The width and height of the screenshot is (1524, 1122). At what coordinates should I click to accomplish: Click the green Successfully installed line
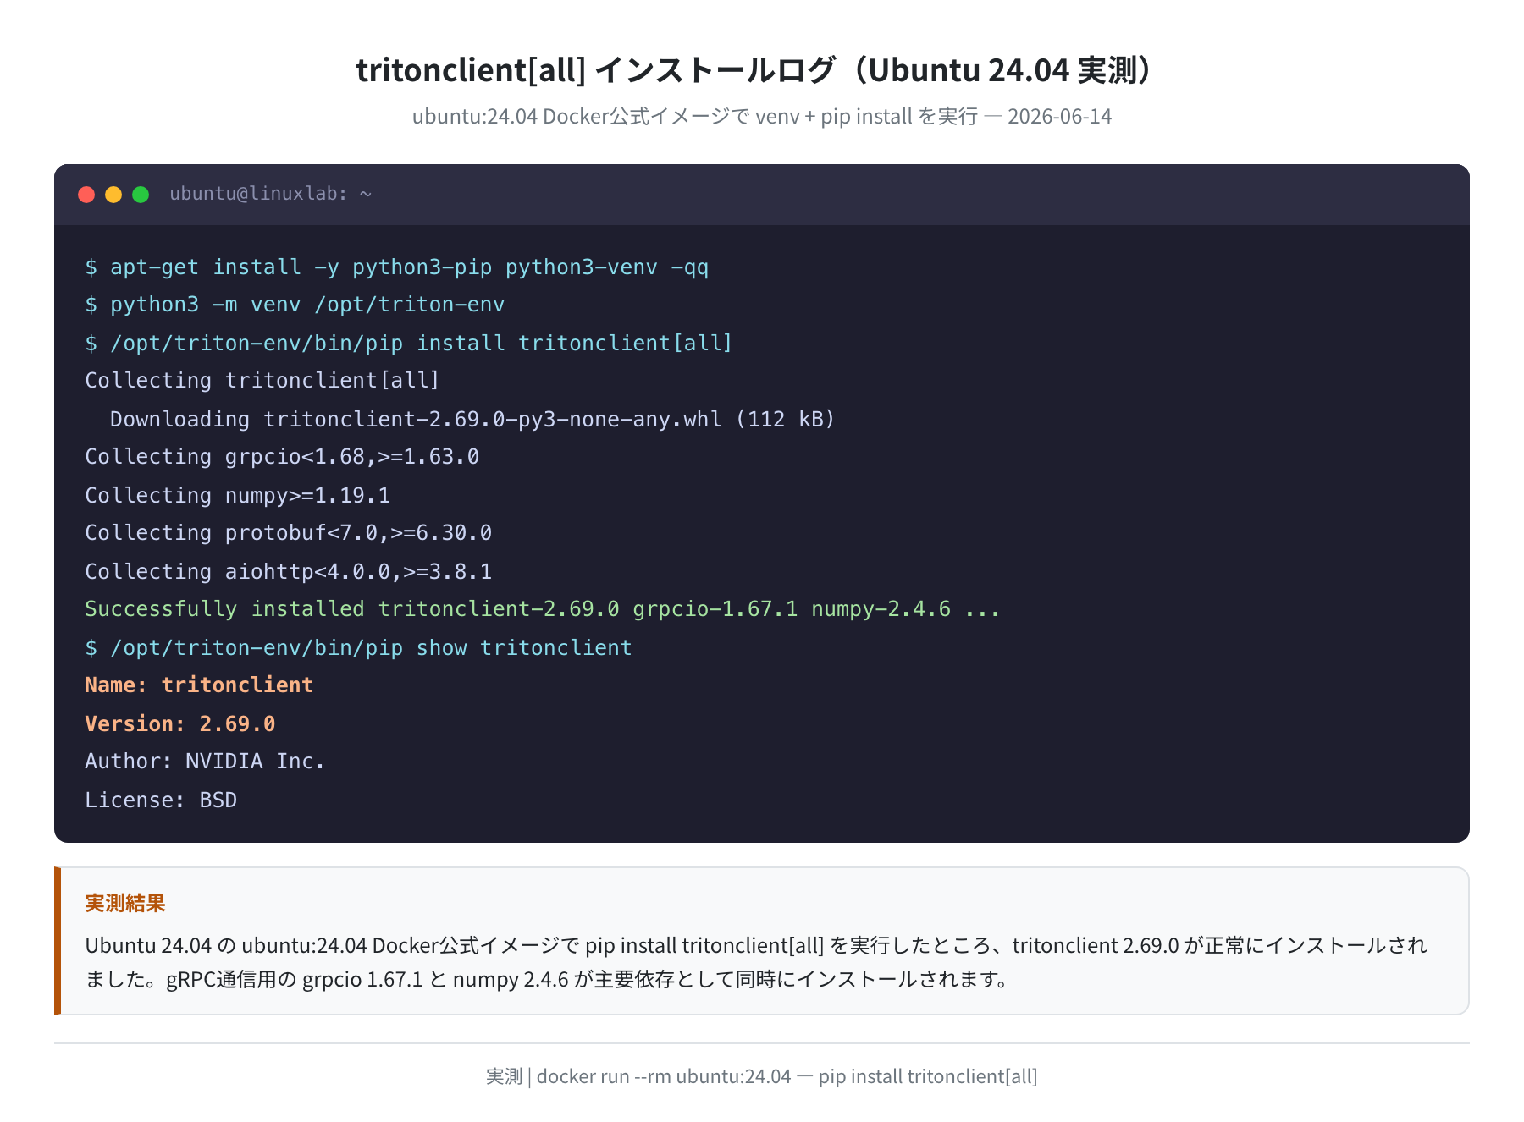click(x=543, y=609)
